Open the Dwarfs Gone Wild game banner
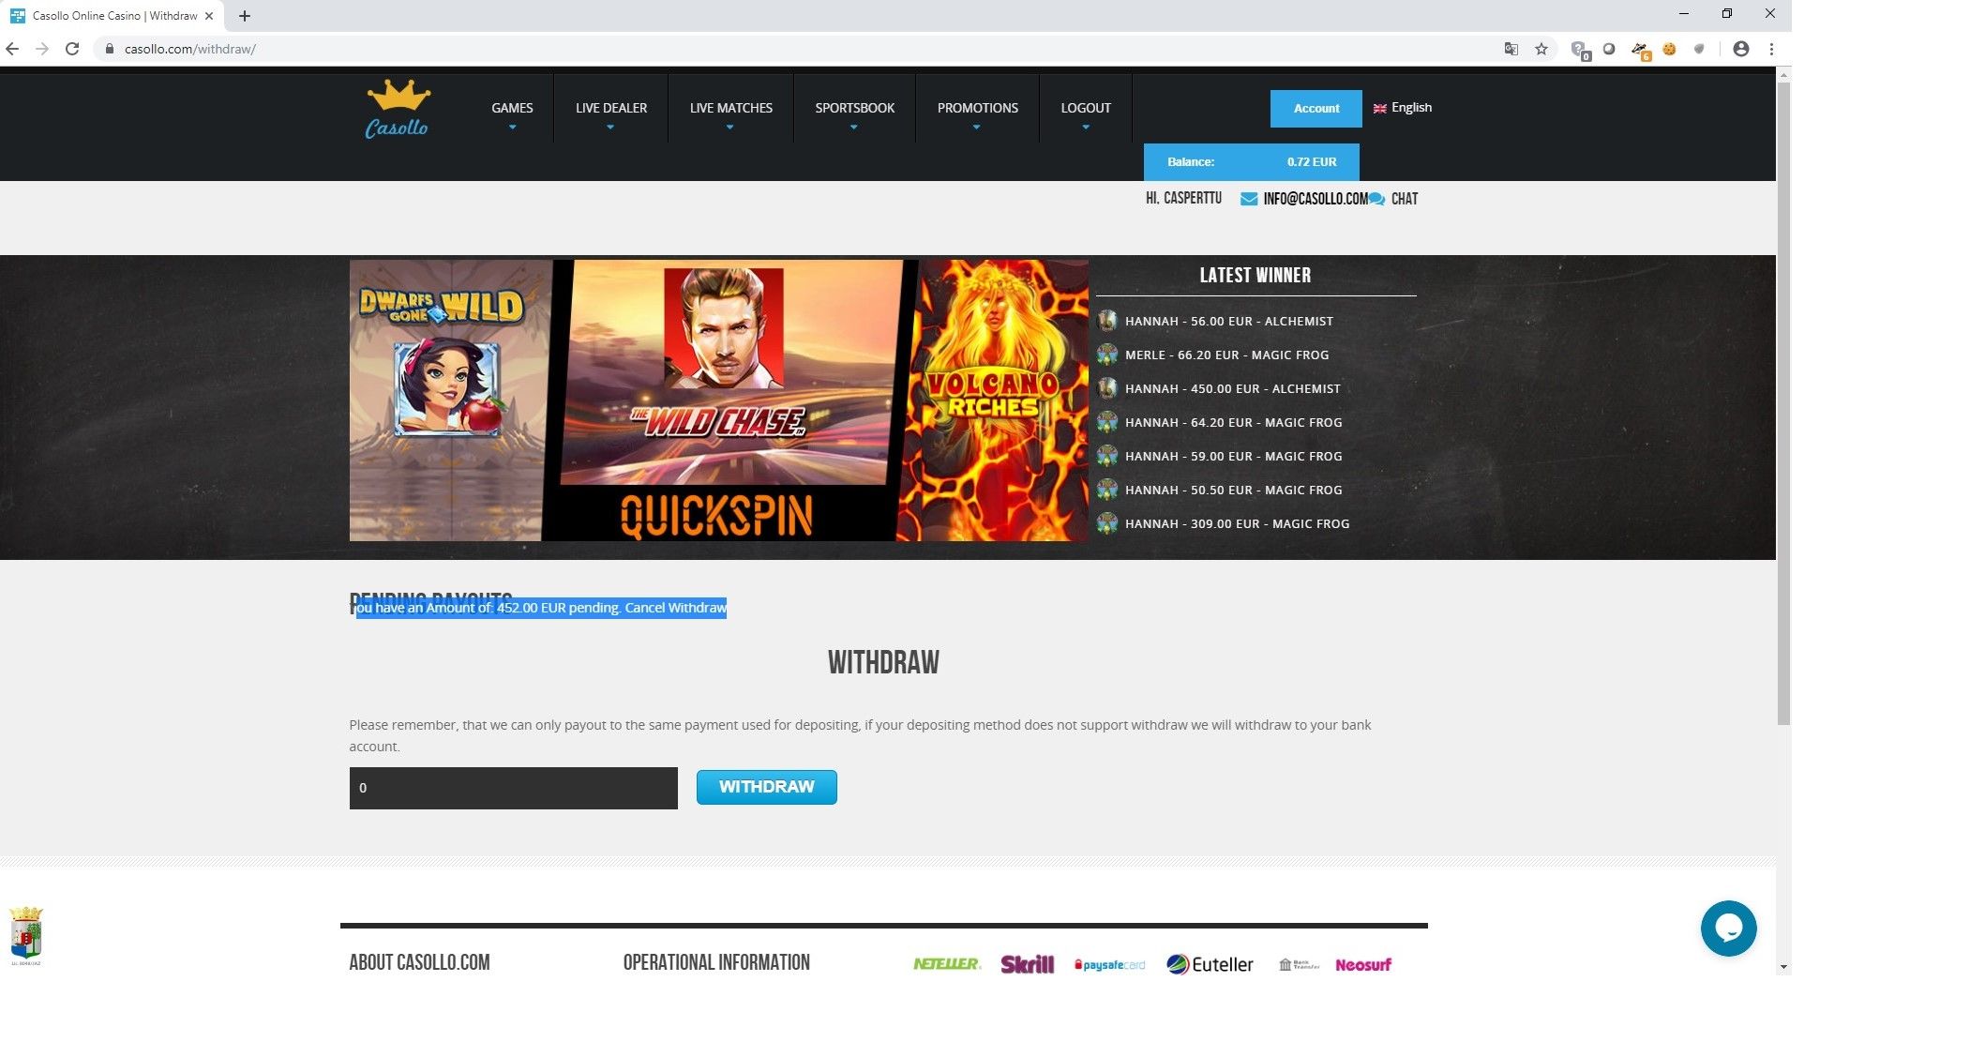1985x1042 pixels. tap(448, 400)
